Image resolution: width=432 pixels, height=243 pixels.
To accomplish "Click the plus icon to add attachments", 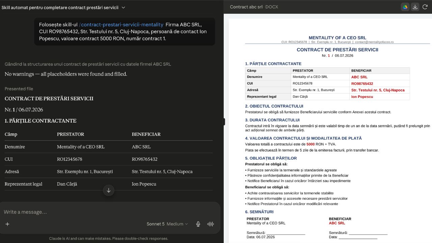I will click(7, 224).
